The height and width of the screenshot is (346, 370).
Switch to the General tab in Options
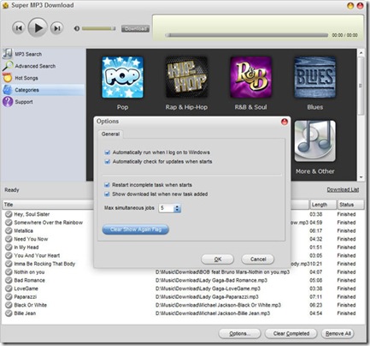[110, 134]
